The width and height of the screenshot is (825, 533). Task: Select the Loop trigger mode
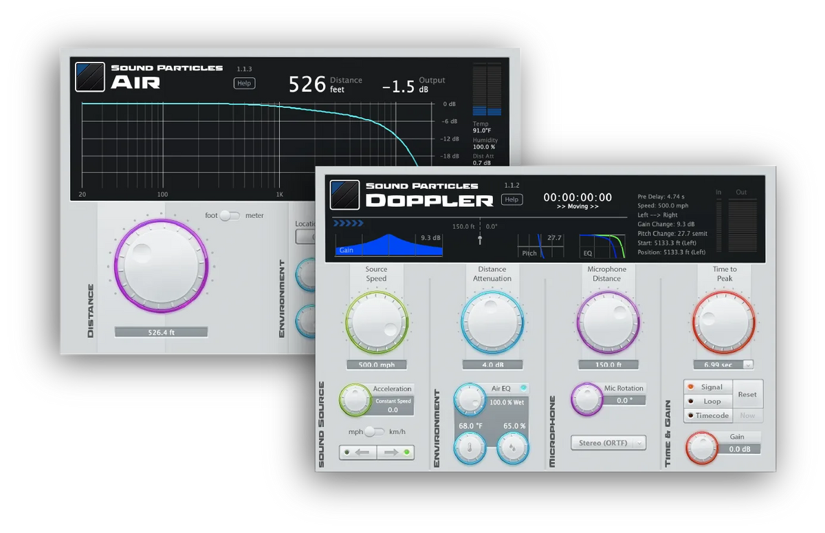pyautogui.click(x=708, y=402)
